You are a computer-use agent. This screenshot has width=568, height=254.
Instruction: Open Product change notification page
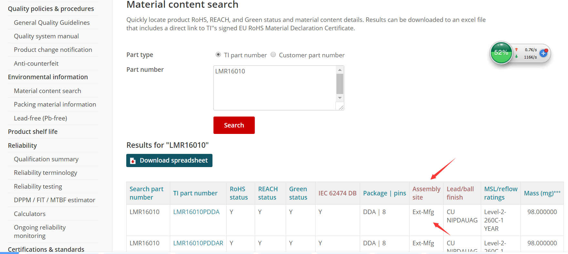(53, 50)
